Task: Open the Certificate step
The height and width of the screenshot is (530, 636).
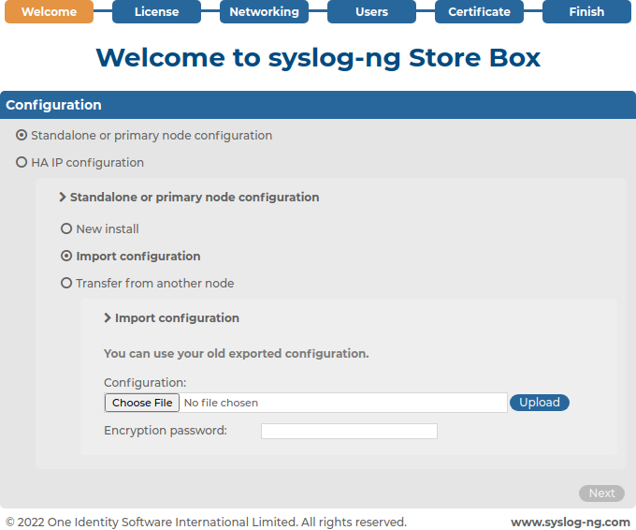Action: point(479,12)
